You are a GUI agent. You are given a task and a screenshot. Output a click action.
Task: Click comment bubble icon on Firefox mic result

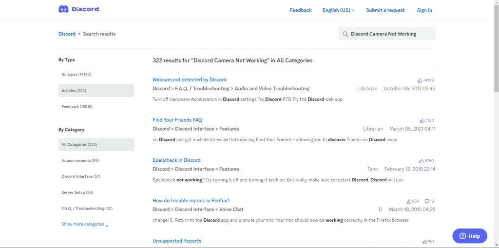pyautogui.click(x=427, y=201)
